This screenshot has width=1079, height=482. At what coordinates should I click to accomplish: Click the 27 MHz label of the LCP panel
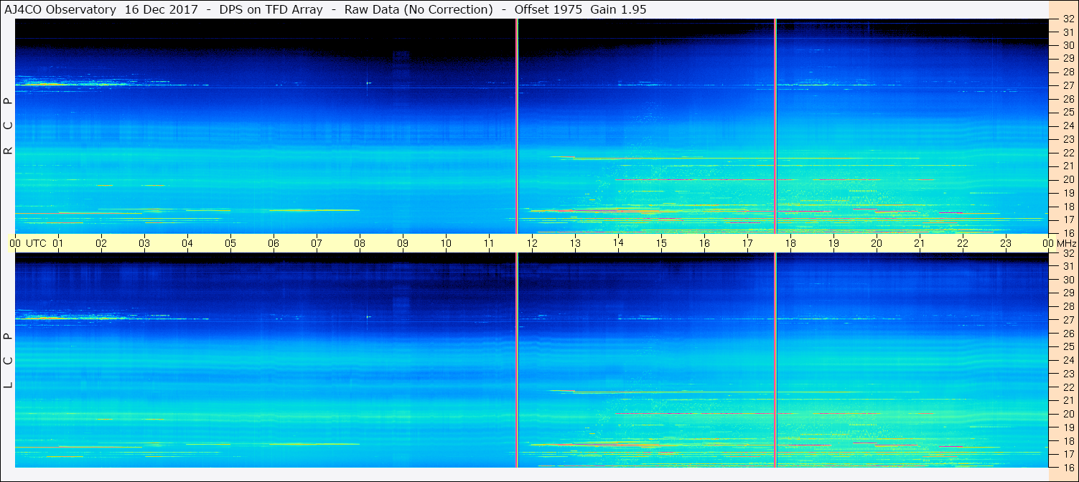point(1068,320)
